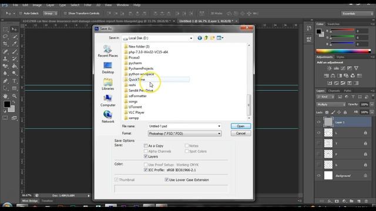376x211 pixels.
Task: Switch to the Swatches tab
Action: (x=333, y=24)
